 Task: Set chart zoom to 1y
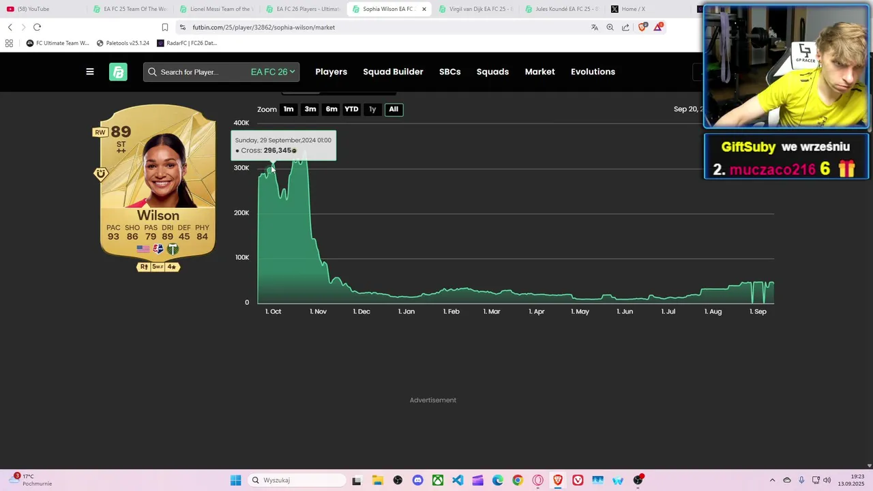[372, 109]
